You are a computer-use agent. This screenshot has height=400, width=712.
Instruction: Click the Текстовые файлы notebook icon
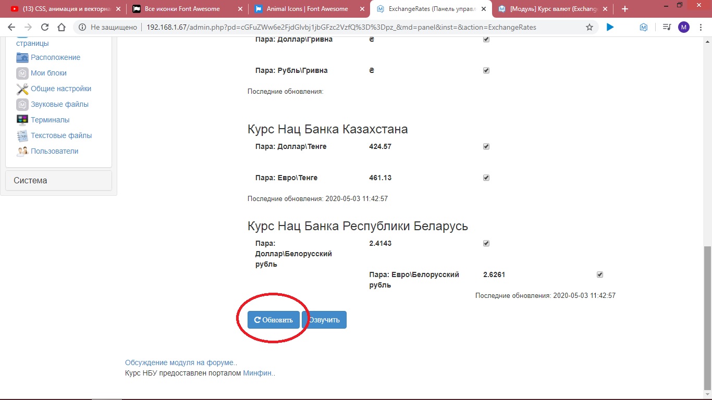(x=22, y=135)
